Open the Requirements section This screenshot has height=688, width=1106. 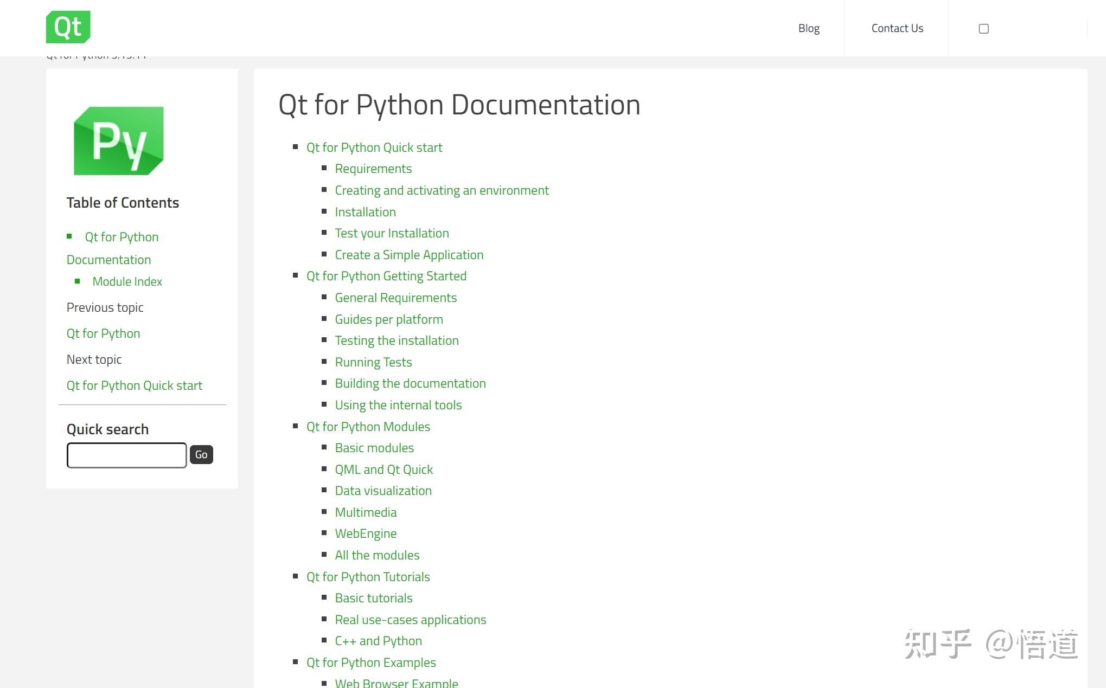(x=373, y=169)
